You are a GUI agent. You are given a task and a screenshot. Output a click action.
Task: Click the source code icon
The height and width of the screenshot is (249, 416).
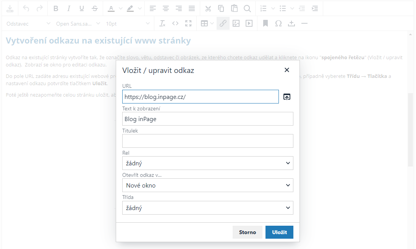click(x=175, y=24)
